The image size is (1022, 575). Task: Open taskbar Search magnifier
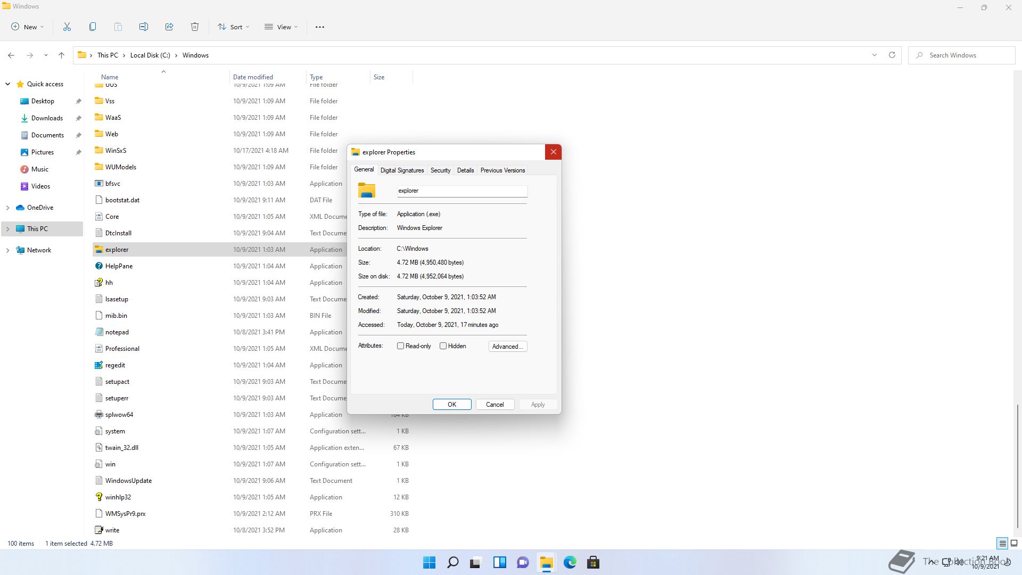[x=452, y=562]
